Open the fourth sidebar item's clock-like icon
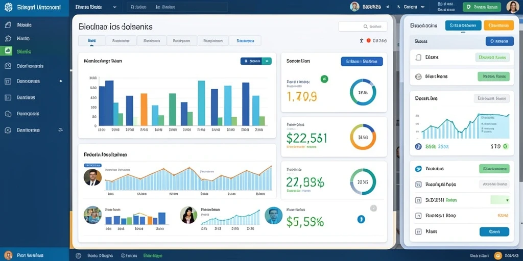This screenshot has width=523, height=261. coord(8,66)
